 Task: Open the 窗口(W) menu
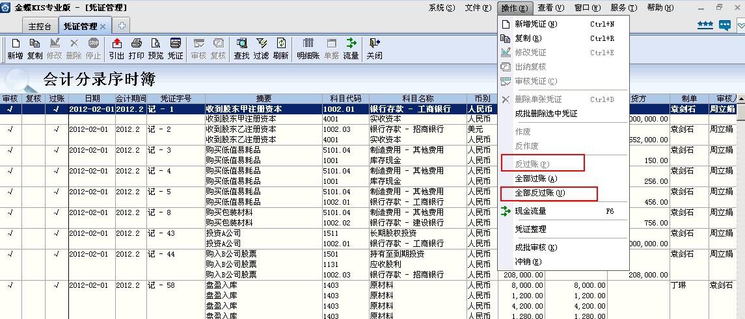(588, 8)
